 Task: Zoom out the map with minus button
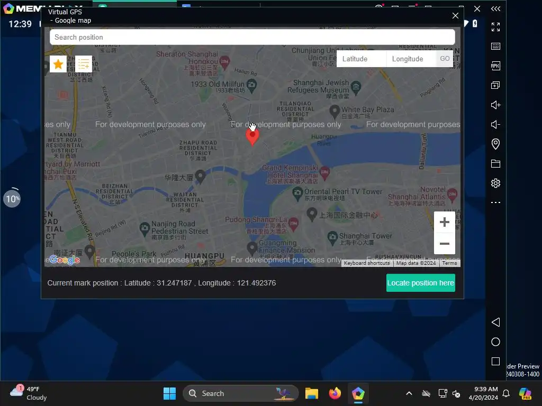(x=445, y=244)
